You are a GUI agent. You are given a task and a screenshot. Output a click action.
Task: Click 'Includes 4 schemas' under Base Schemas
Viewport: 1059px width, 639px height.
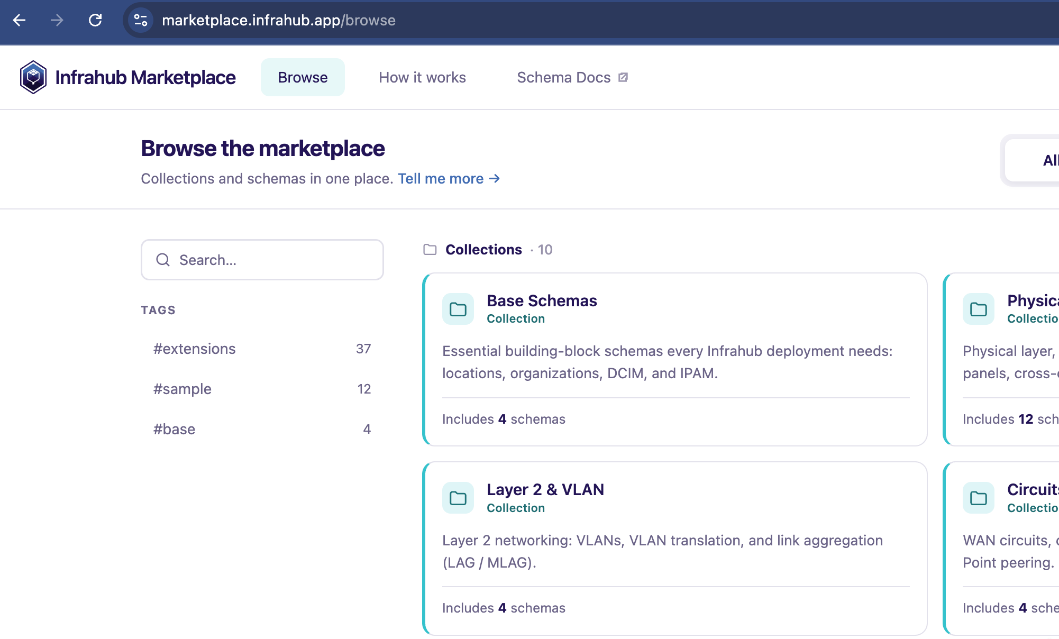(x=504, y=419)
